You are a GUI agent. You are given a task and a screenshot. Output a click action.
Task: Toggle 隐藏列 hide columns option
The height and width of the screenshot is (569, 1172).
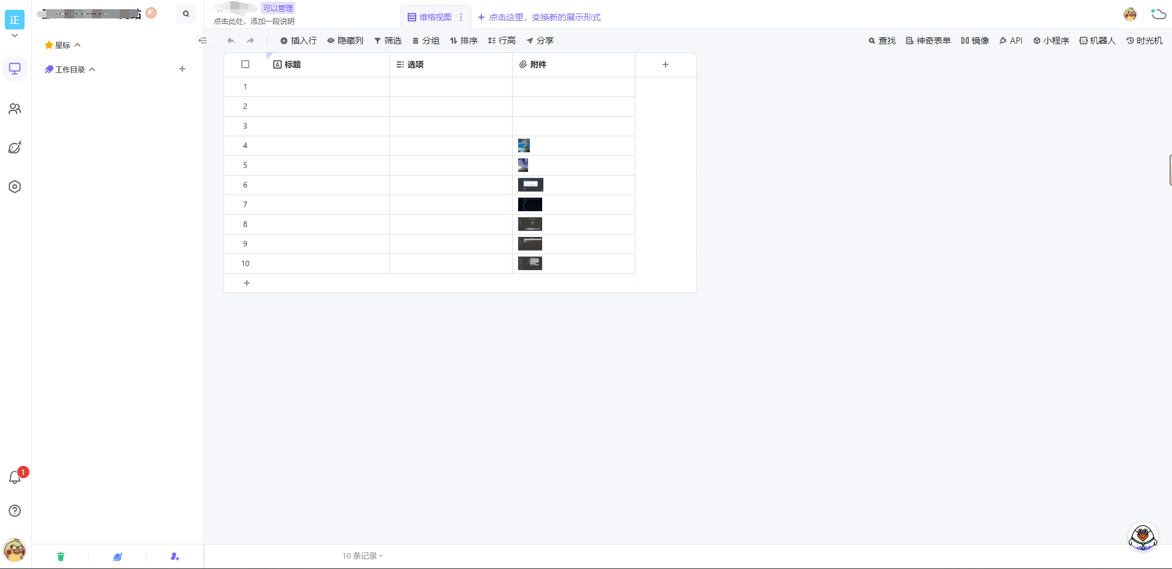tap(345, 41)
